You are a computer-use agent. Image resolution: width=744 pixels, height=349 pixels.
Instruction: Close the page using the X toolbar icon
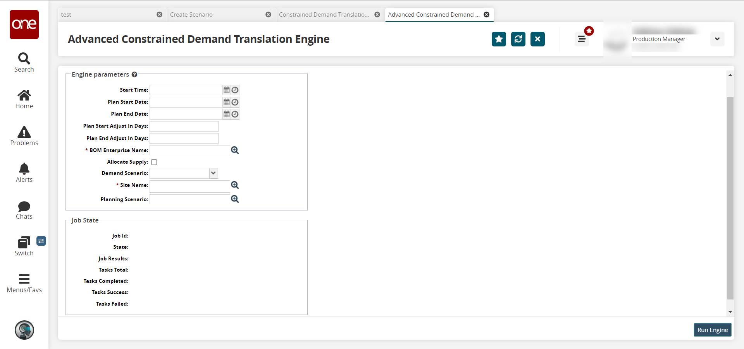537,39
